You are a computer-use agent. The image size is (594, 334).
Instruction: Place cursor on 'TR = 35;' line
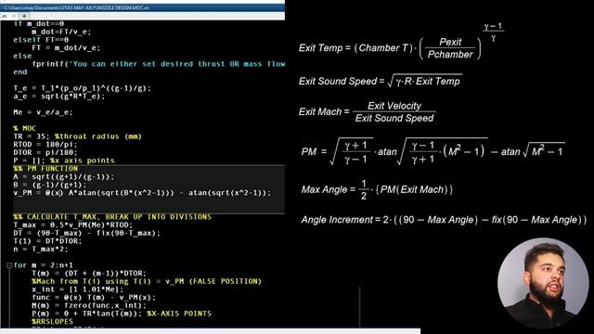(x=78, y=136)
